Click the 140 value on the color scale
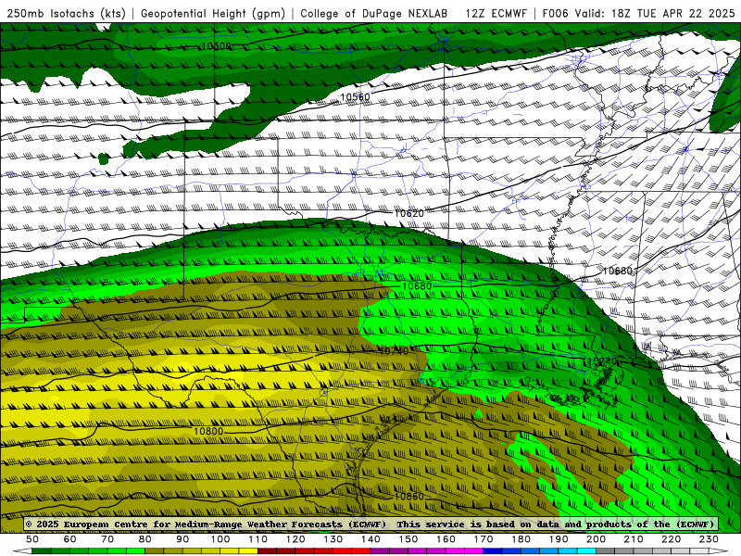Viewport: 741px width, 556px height. 370,539
